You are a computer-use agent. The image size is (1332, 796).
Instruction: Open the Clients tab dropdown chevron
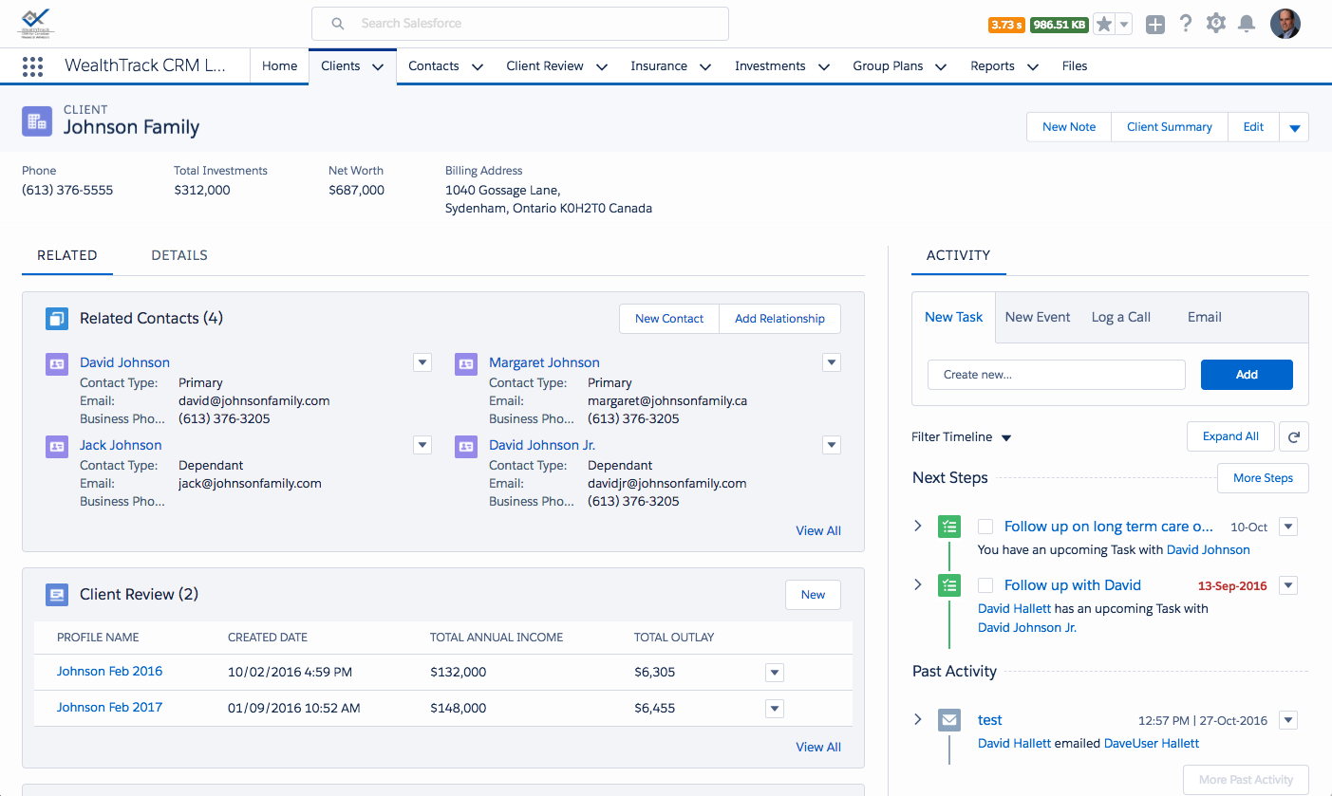click(378, 66)
